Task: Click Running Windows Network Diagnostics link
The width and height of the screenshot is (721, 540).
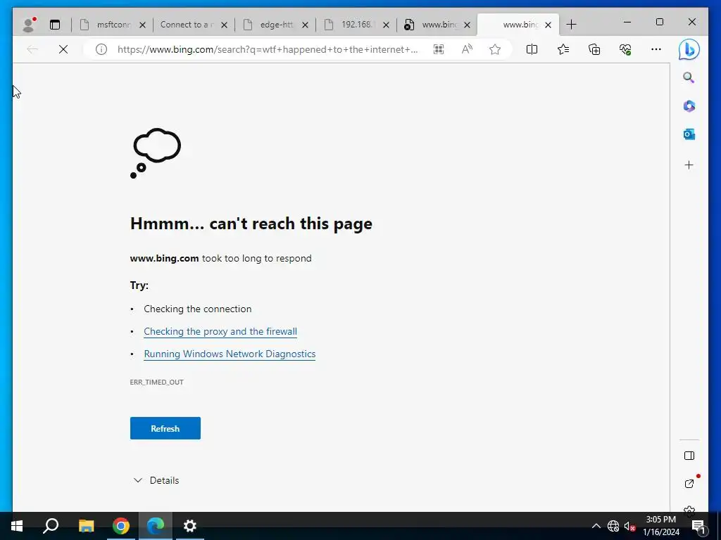Action: click(x=230, y=354)
